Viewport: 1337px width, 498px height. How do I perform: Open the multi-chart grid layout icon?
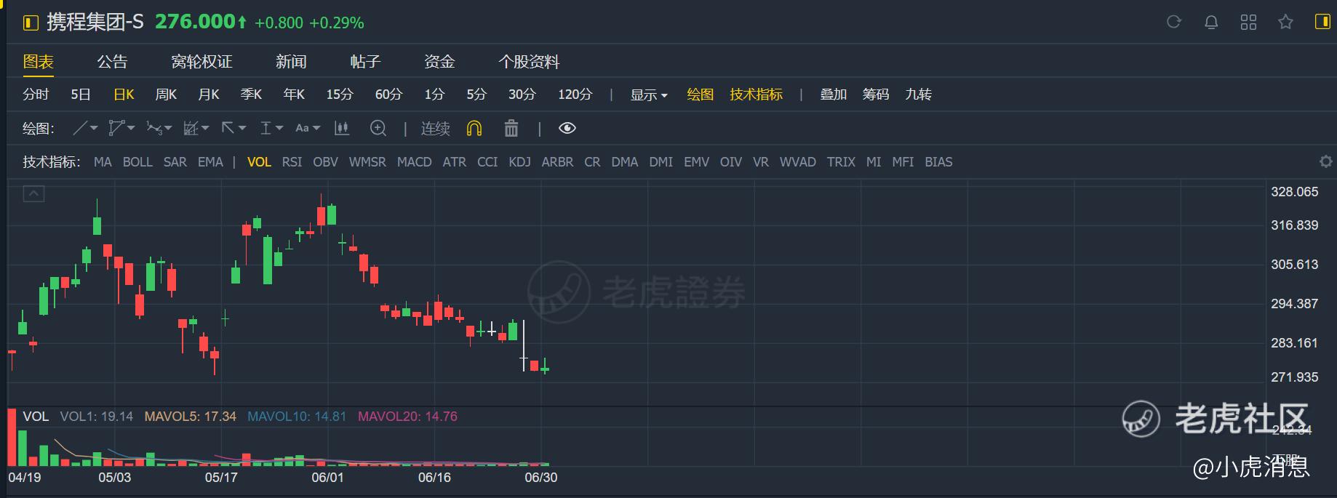(1248, 23)
